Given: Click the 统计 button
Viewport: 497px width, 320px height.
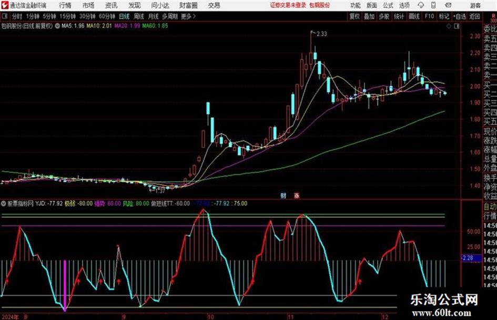Looking at the screenshot, I should [399, 16].
